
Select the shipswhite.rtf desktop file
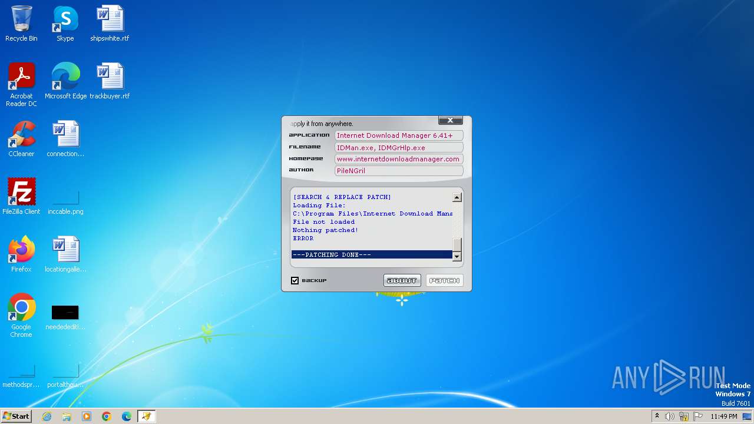pos(110,24)
